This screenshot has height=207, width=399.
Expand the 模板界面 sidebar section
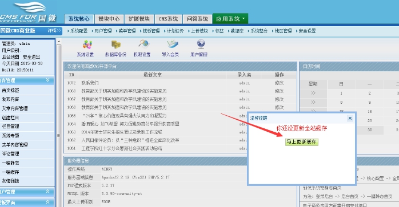point(47,202)
